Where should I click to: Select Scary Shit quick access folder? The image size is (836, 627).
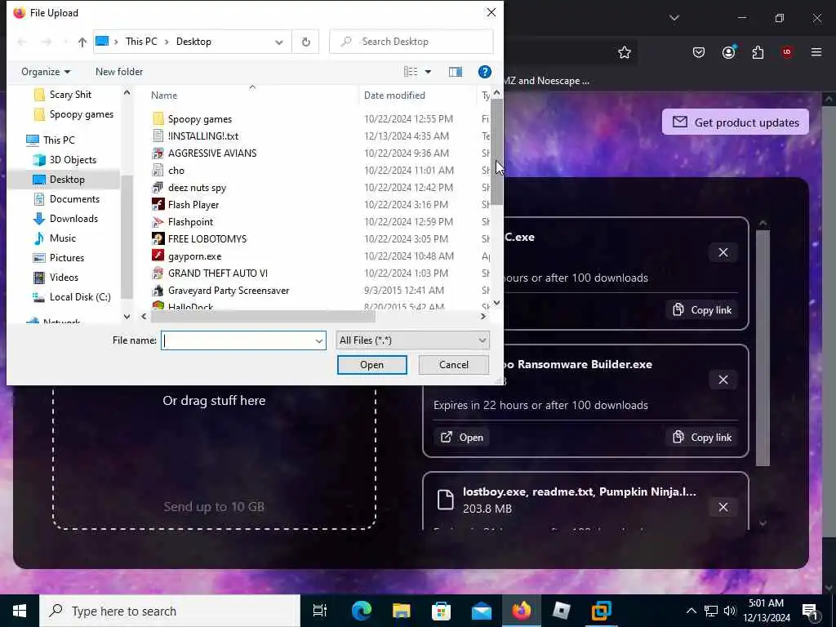pyautogui.click(x=70, y=95)
